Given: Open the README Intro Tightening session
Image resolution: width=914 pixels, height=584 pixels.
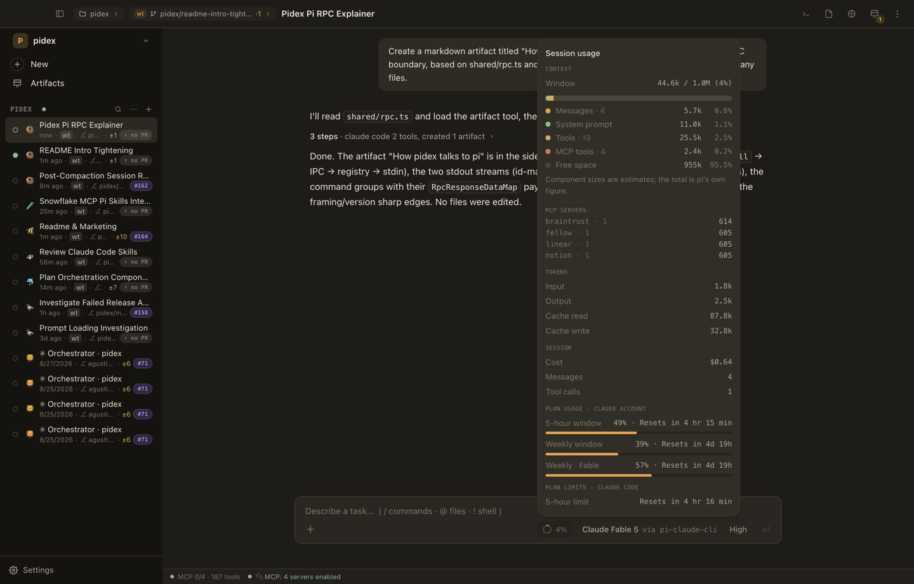Looking at the screenshot, I should click(x=81, y=155).
